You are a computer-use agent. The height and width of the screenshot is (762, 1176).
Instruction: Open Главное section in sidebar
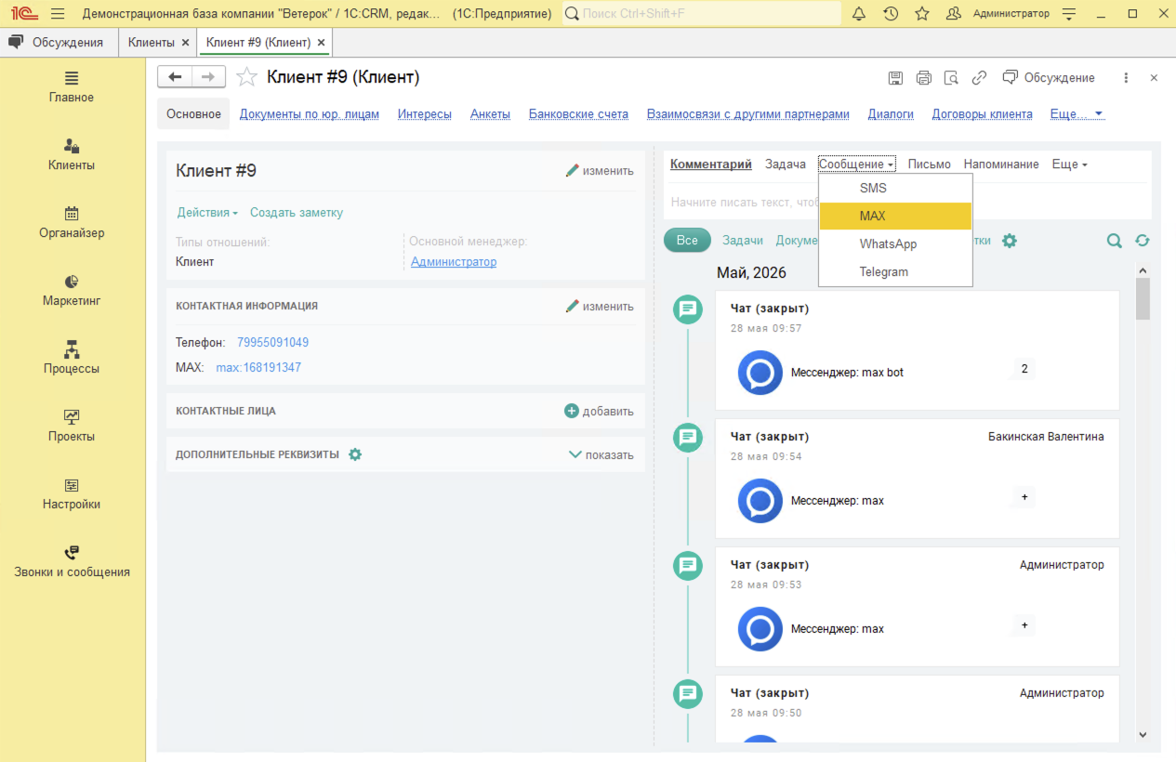[72, 86]
